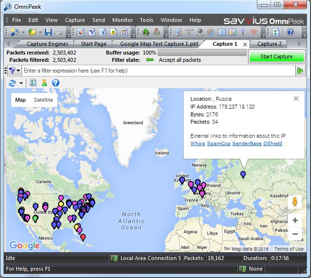Expand the refresh interval dropdown arrow
The height and width of the screenshot is (278, 311).
tap(21, 83)
